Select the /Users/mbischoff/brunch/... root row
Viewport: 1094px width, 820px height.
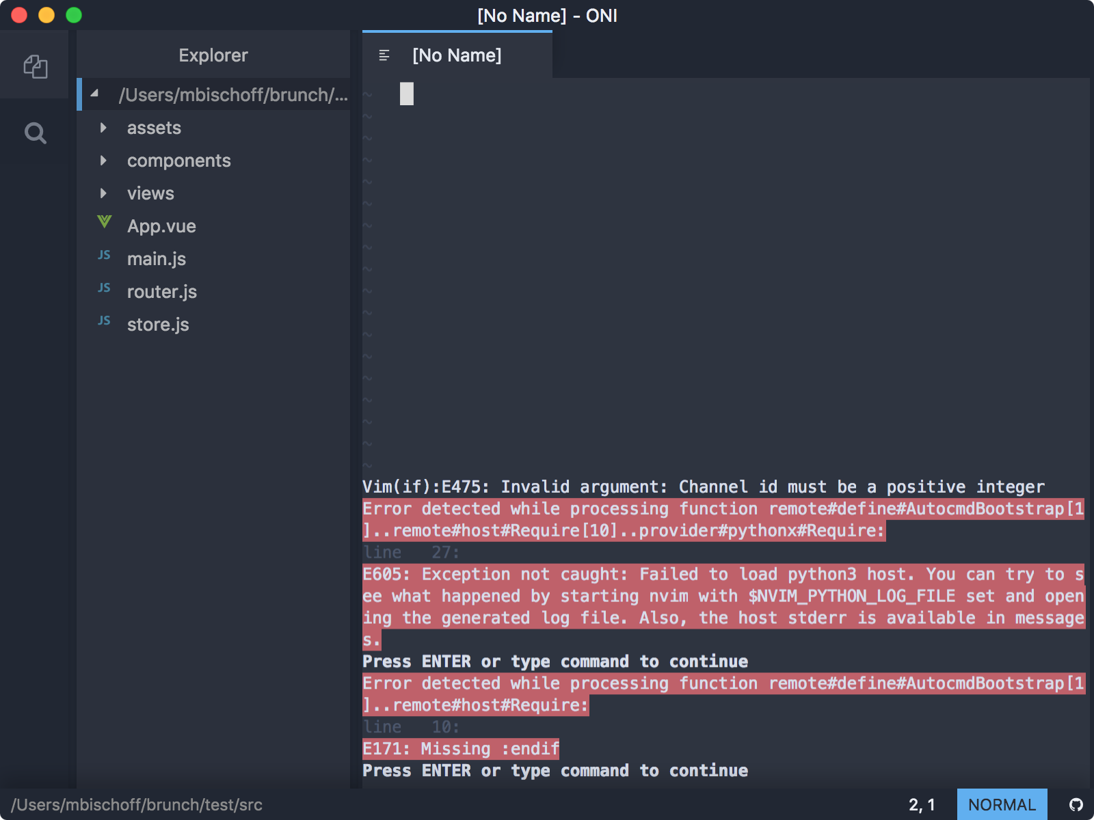(213, 94)
